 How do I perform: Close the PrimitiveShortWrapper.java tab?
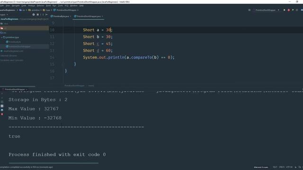coord(102,17)
